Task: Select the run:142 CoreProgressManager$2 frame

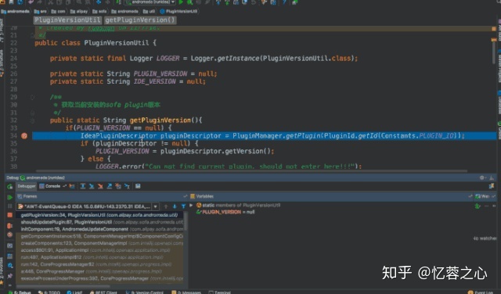Action: point(99,264)
